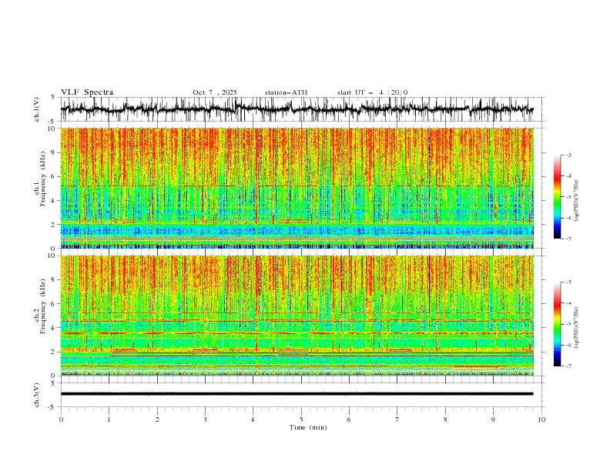Click time axis tick label "3"

205,419
